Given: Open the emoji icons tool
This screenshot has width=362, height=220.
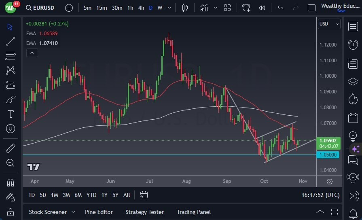Looking at the screenshot, I should (x=11, y=129).
